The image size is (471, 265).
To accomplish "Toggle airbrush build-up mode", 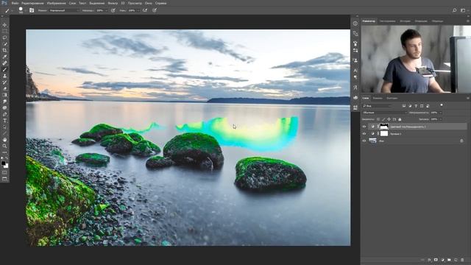I will 145,10.
